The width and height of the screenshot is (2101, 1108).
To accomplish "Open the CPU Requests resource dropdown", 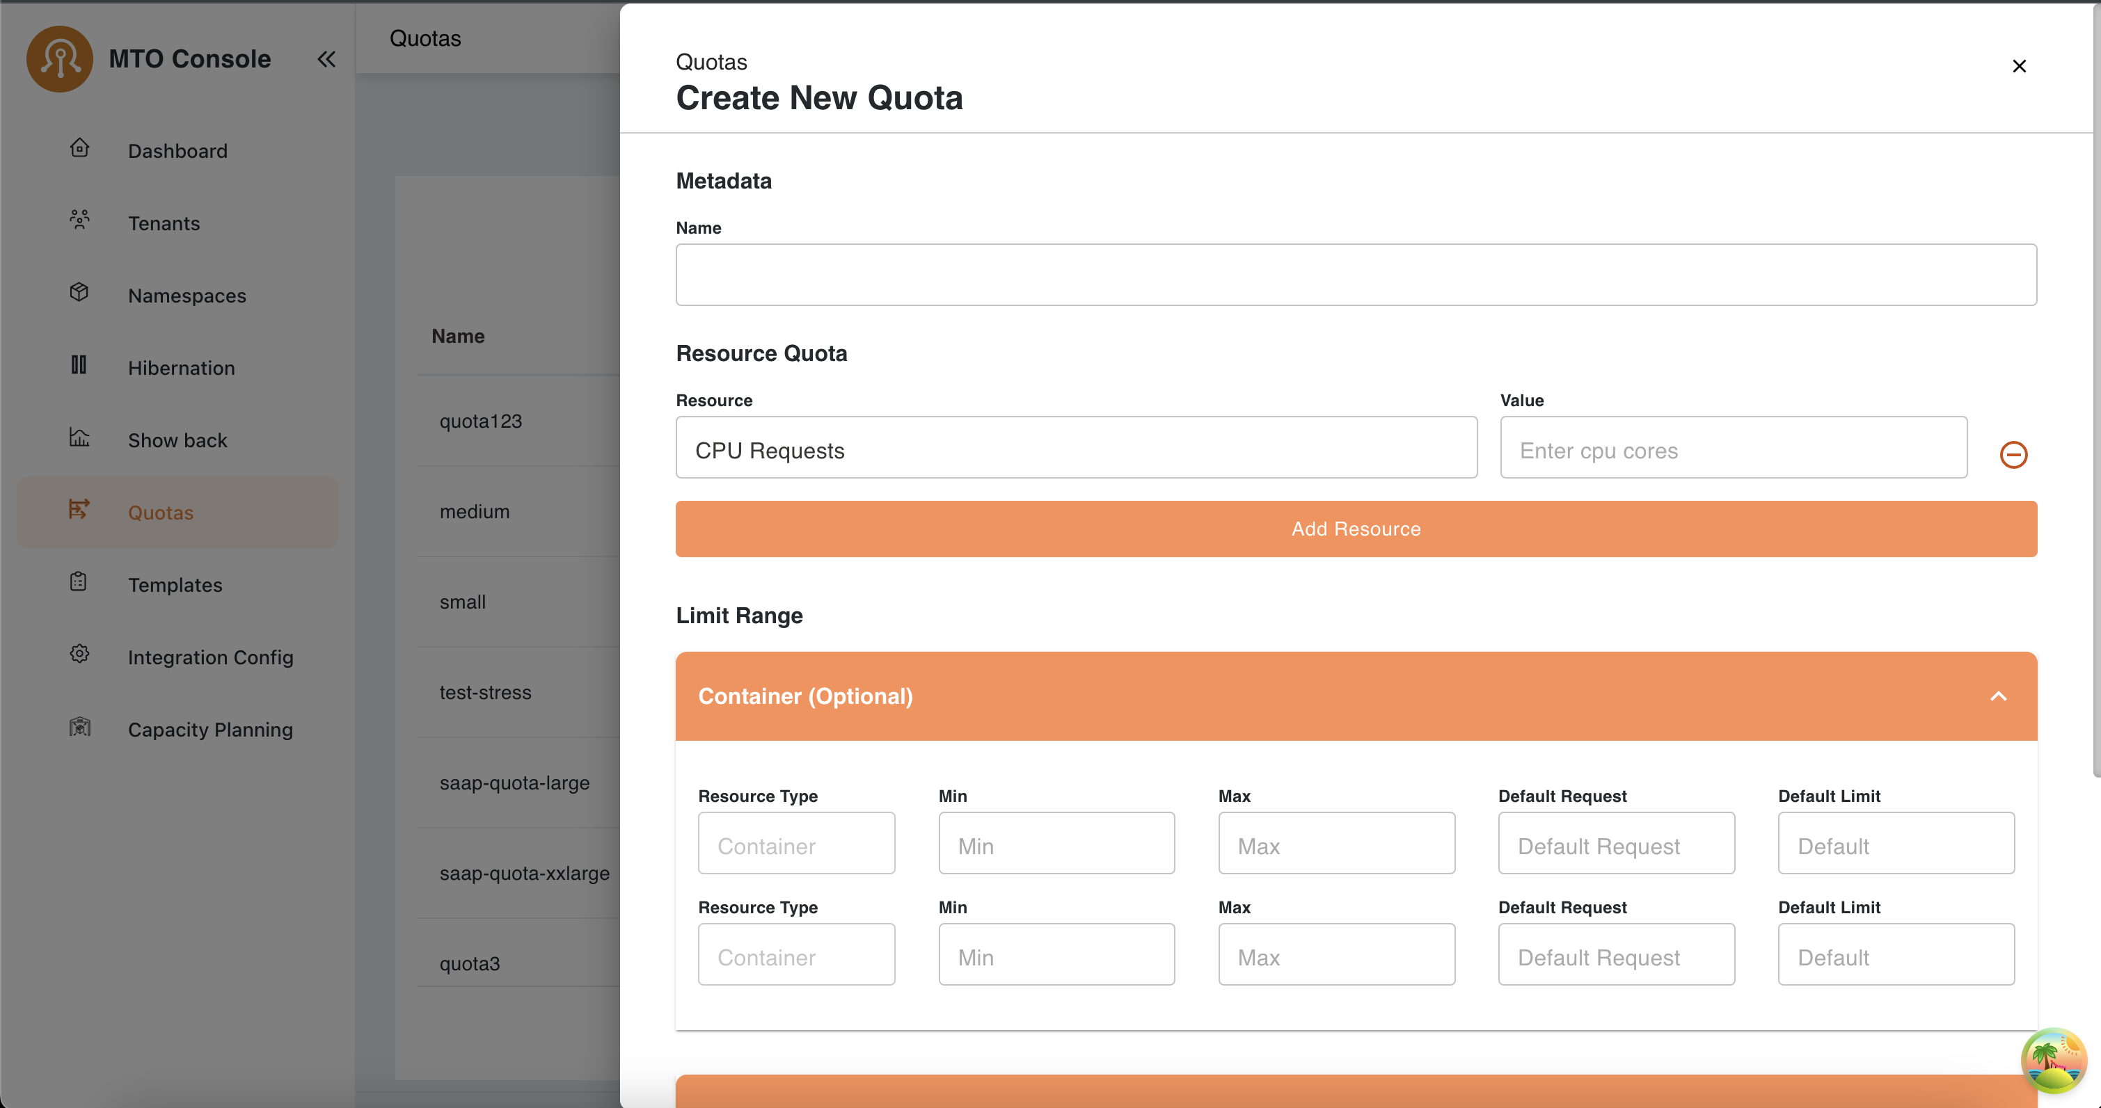I will (x=1076, y=449).
